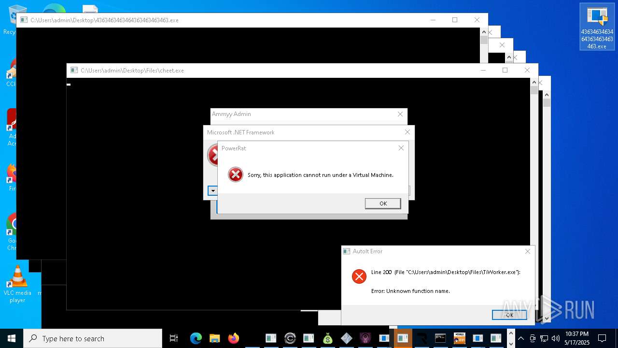
Task: Open Firefox from the taskbar
Action: click(x=233, y=338)
